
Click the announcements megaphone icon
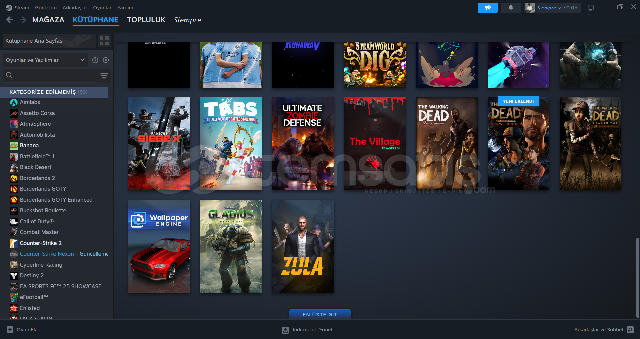point(487,8)
